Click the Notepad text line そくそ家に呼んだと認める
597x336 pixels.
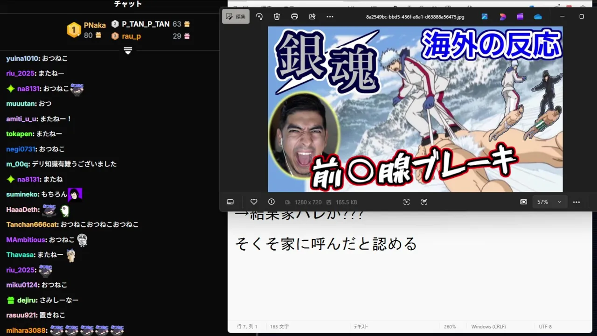pyautogui.click(x=326, y=244)
